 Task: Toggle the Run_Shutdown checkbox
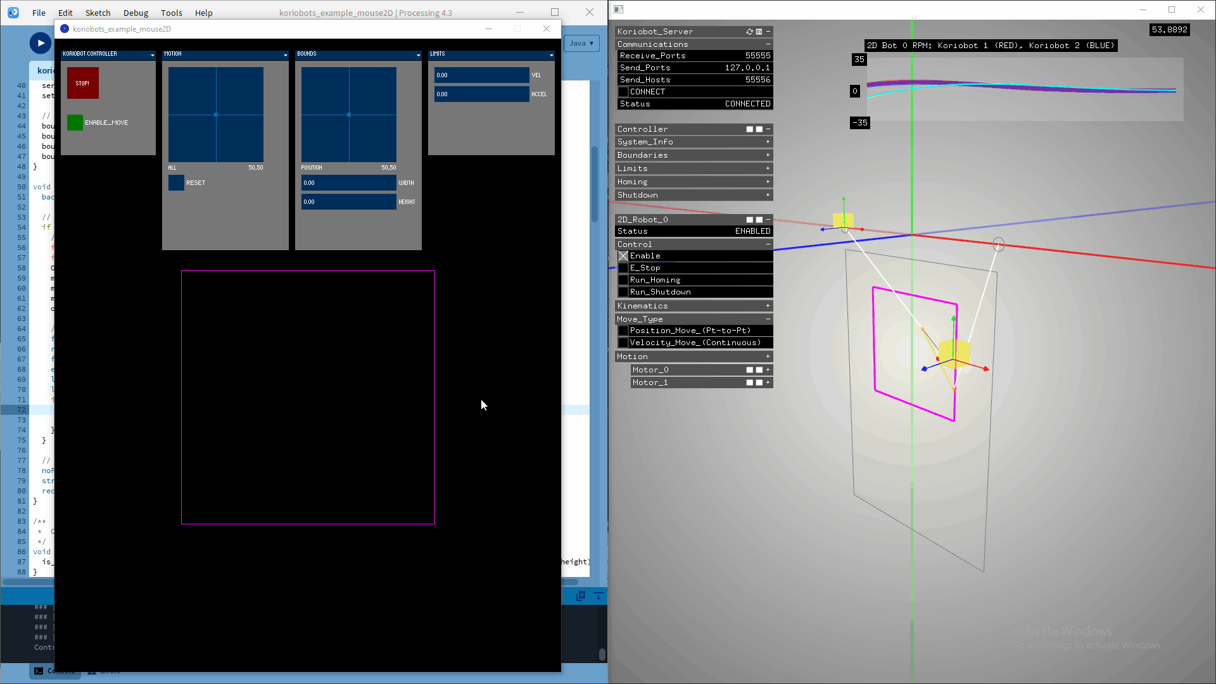pos(623,292)
